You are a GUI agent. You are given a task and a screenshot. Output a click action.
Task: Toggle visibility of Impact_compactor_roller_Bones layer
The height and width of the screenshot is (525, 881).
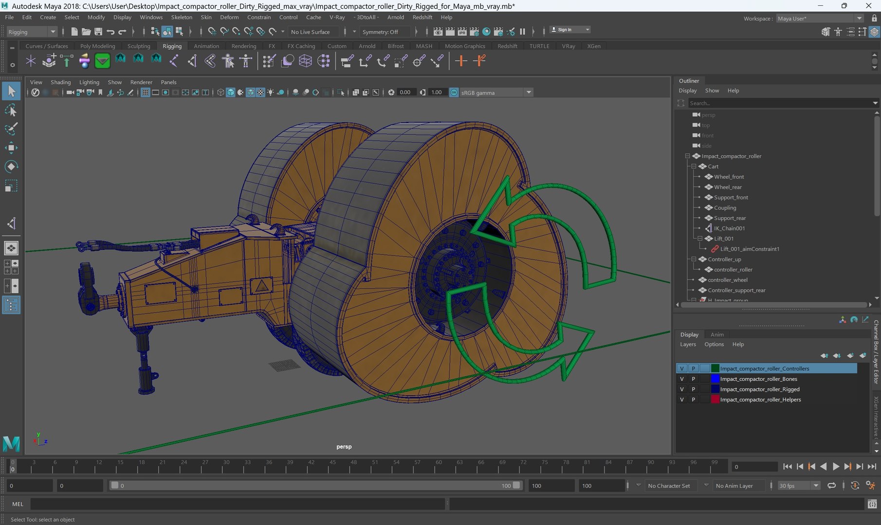(682, 379)
